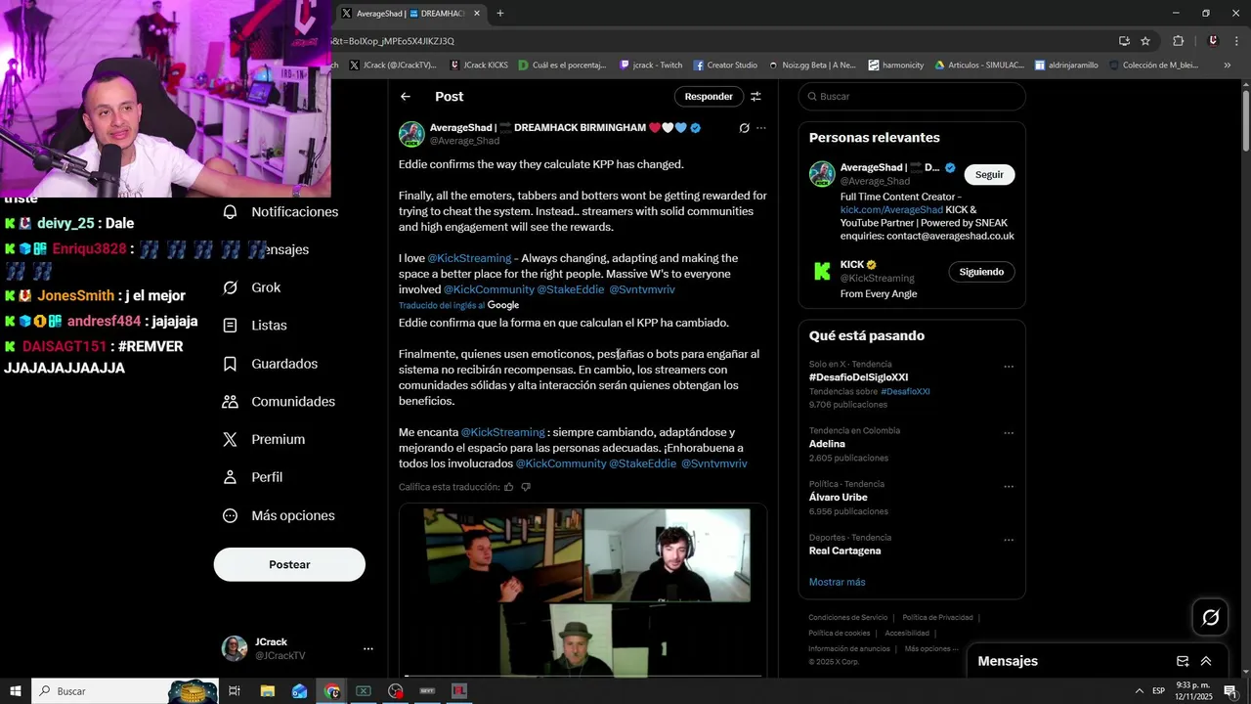The height and width of the screenshot is (704, 1251).
Task: Open post view settings sliders icon
Action: pos(755,97)
